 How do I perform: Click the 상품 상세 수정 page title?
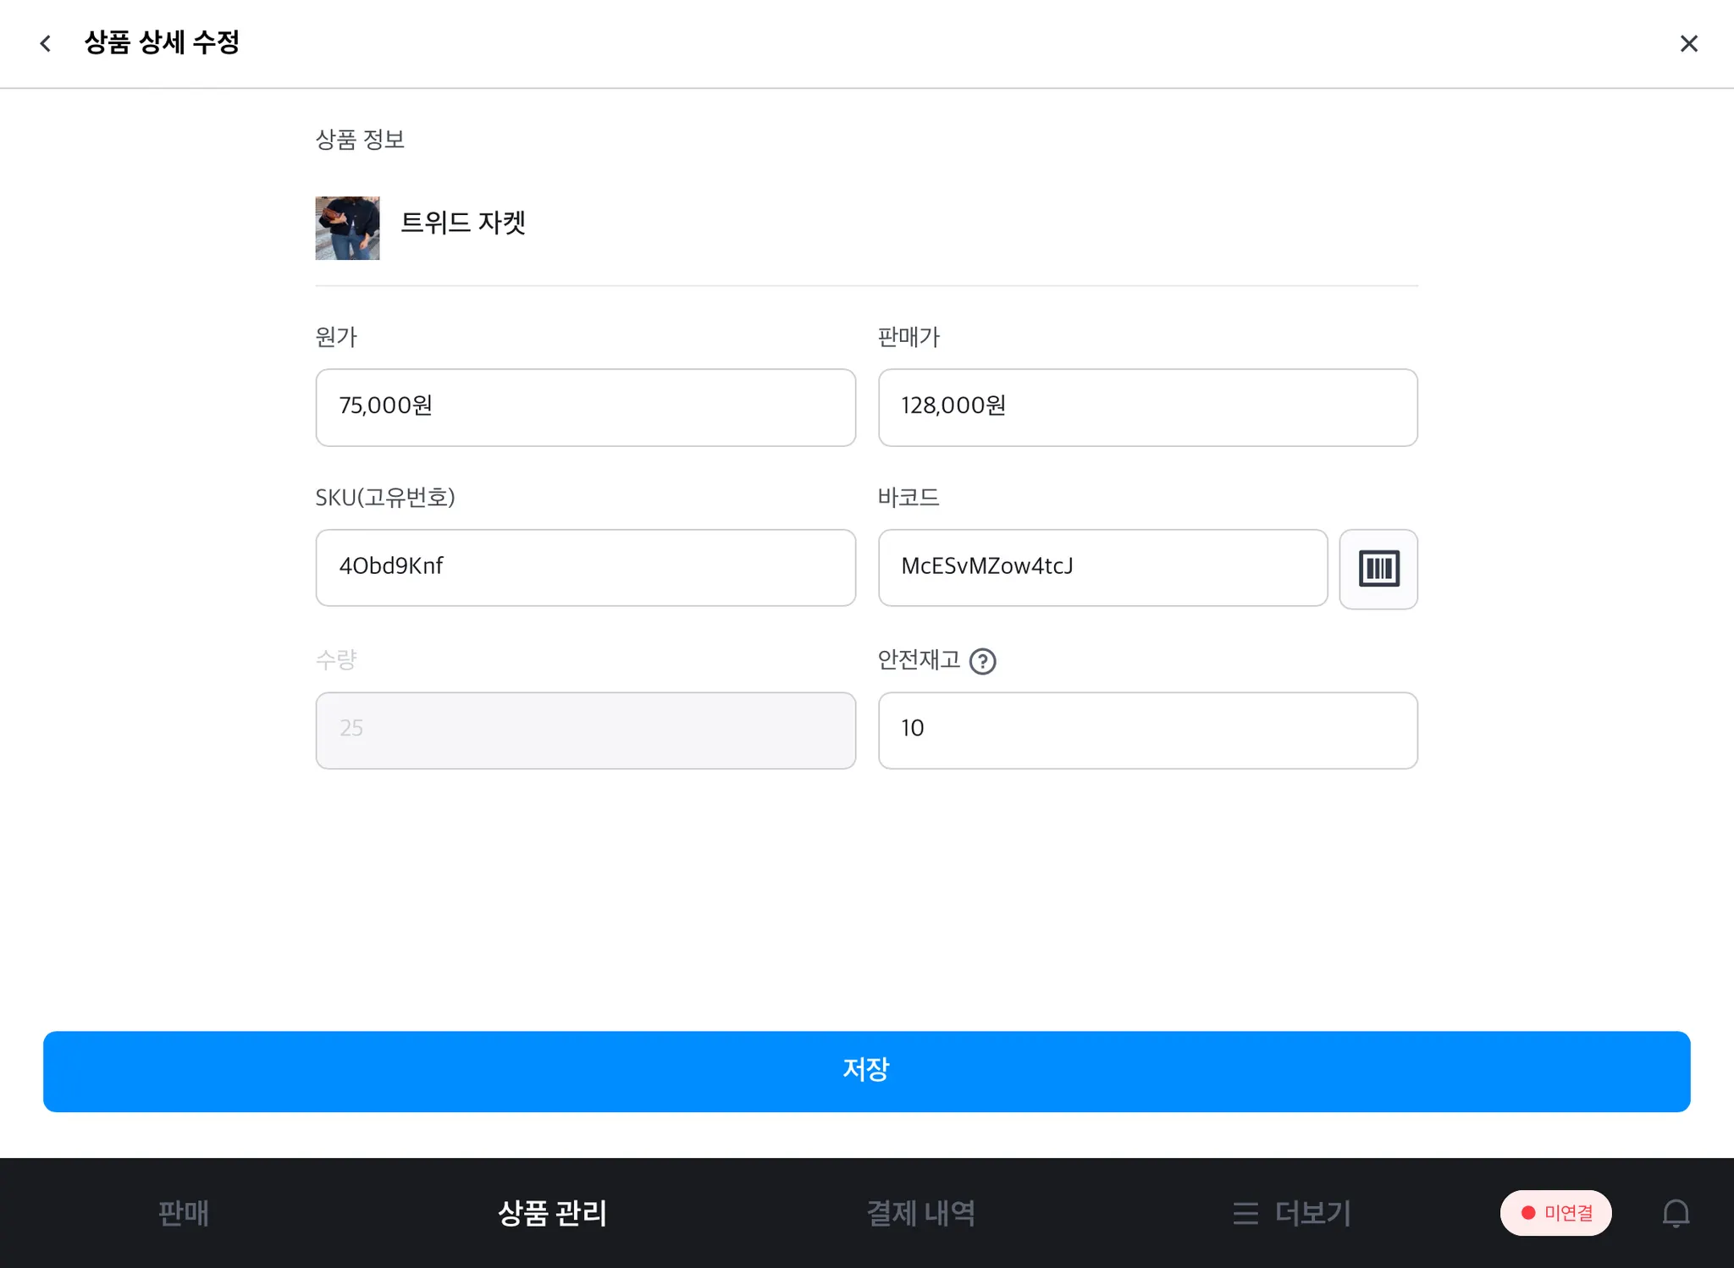point(162,42)
